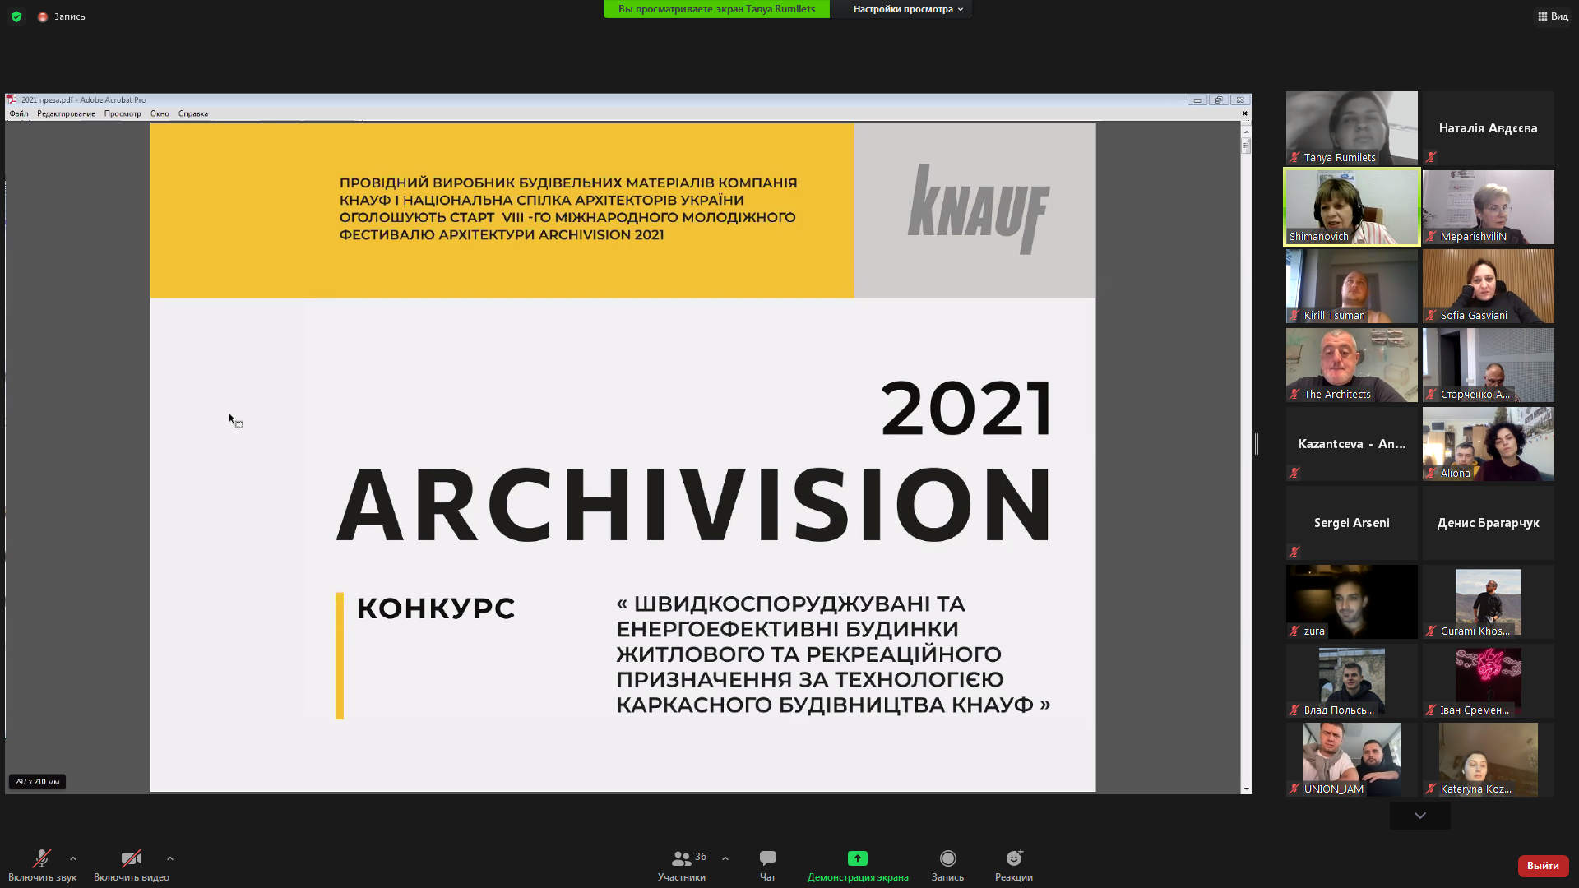
Task: Click the Adobe Acrobat PDF title icon
Action: [12, 100]
